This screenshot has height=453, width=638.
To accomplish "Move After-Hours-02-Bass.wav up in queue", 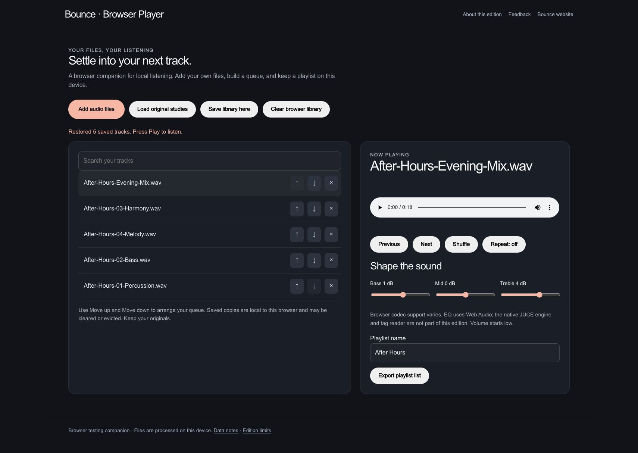I will pyautogui.click(x=297, y=260).
